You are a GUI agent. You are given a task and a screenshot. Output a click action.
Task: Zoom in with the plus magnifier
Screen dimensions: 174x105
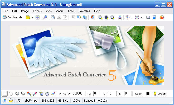point(112,17)
